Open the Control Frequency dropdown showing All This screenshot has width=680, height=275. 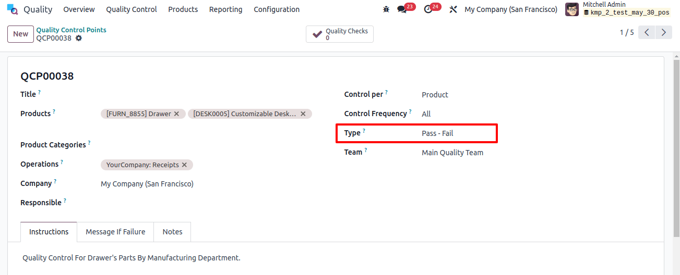(x=536, y=114)
